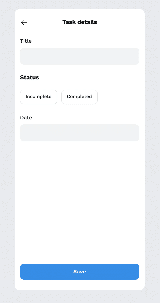
Task: Choose the Incomplete chip under Status
Action: click(x=39, y=97)
